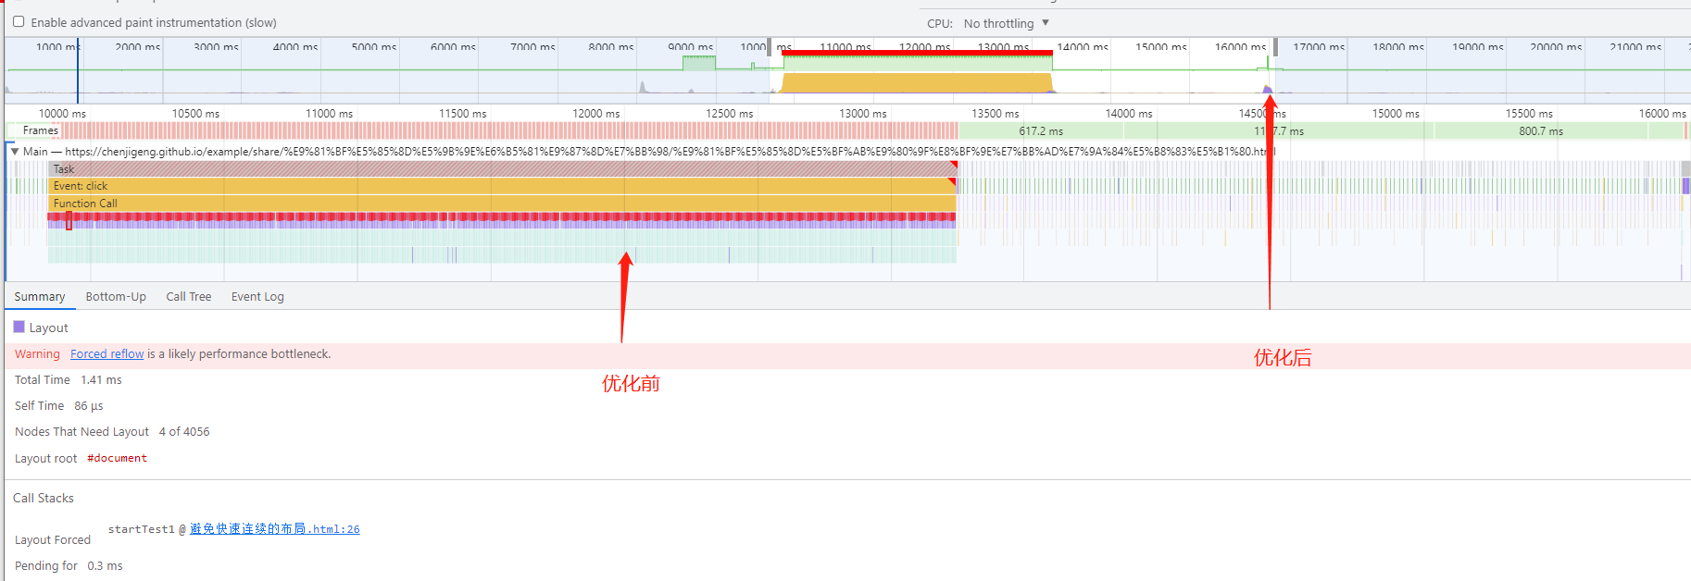Click the red-outlined selected layout event
The image size is (1691, 581).
tap(69, 221)
